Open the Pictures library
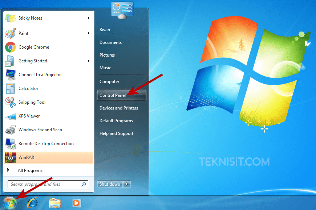The height and width of the screenshot is (210, 316). click(107, 55)
